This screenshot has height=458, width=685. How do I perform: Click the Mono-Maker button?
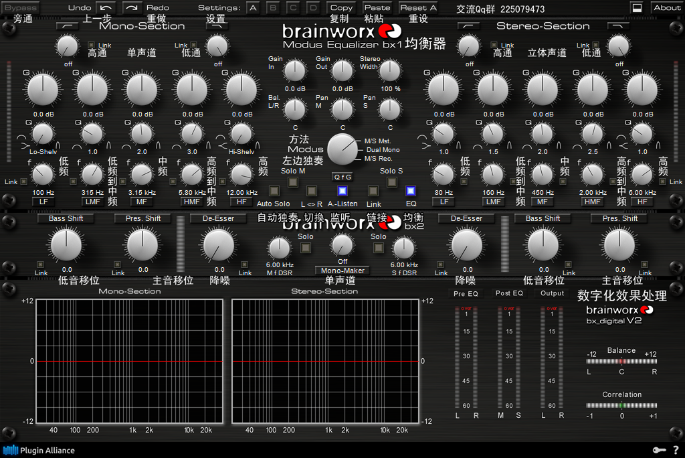pyautogui.click(x=342, y=271)
